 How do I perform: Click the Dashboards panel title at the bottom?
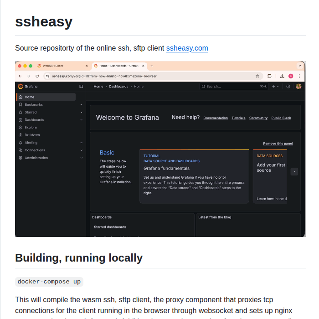[x=102, y=217]
